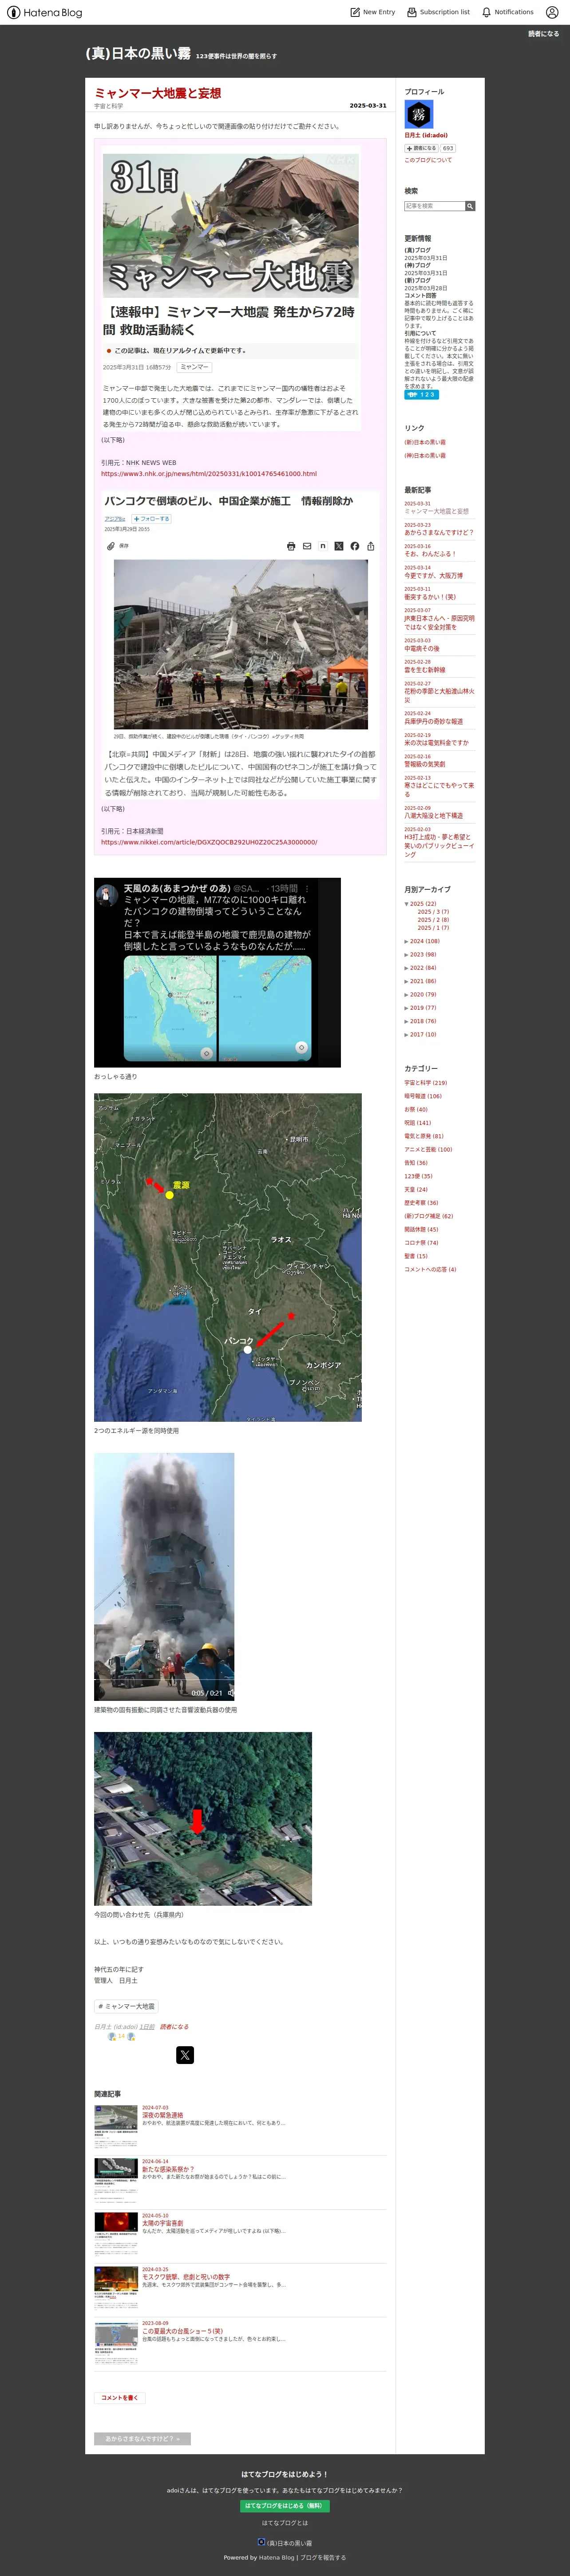The width and height of the screenshot is (570, 2576).
Task: Expand the 2019 (77) archive
Action: click(x=406, y=1008)
